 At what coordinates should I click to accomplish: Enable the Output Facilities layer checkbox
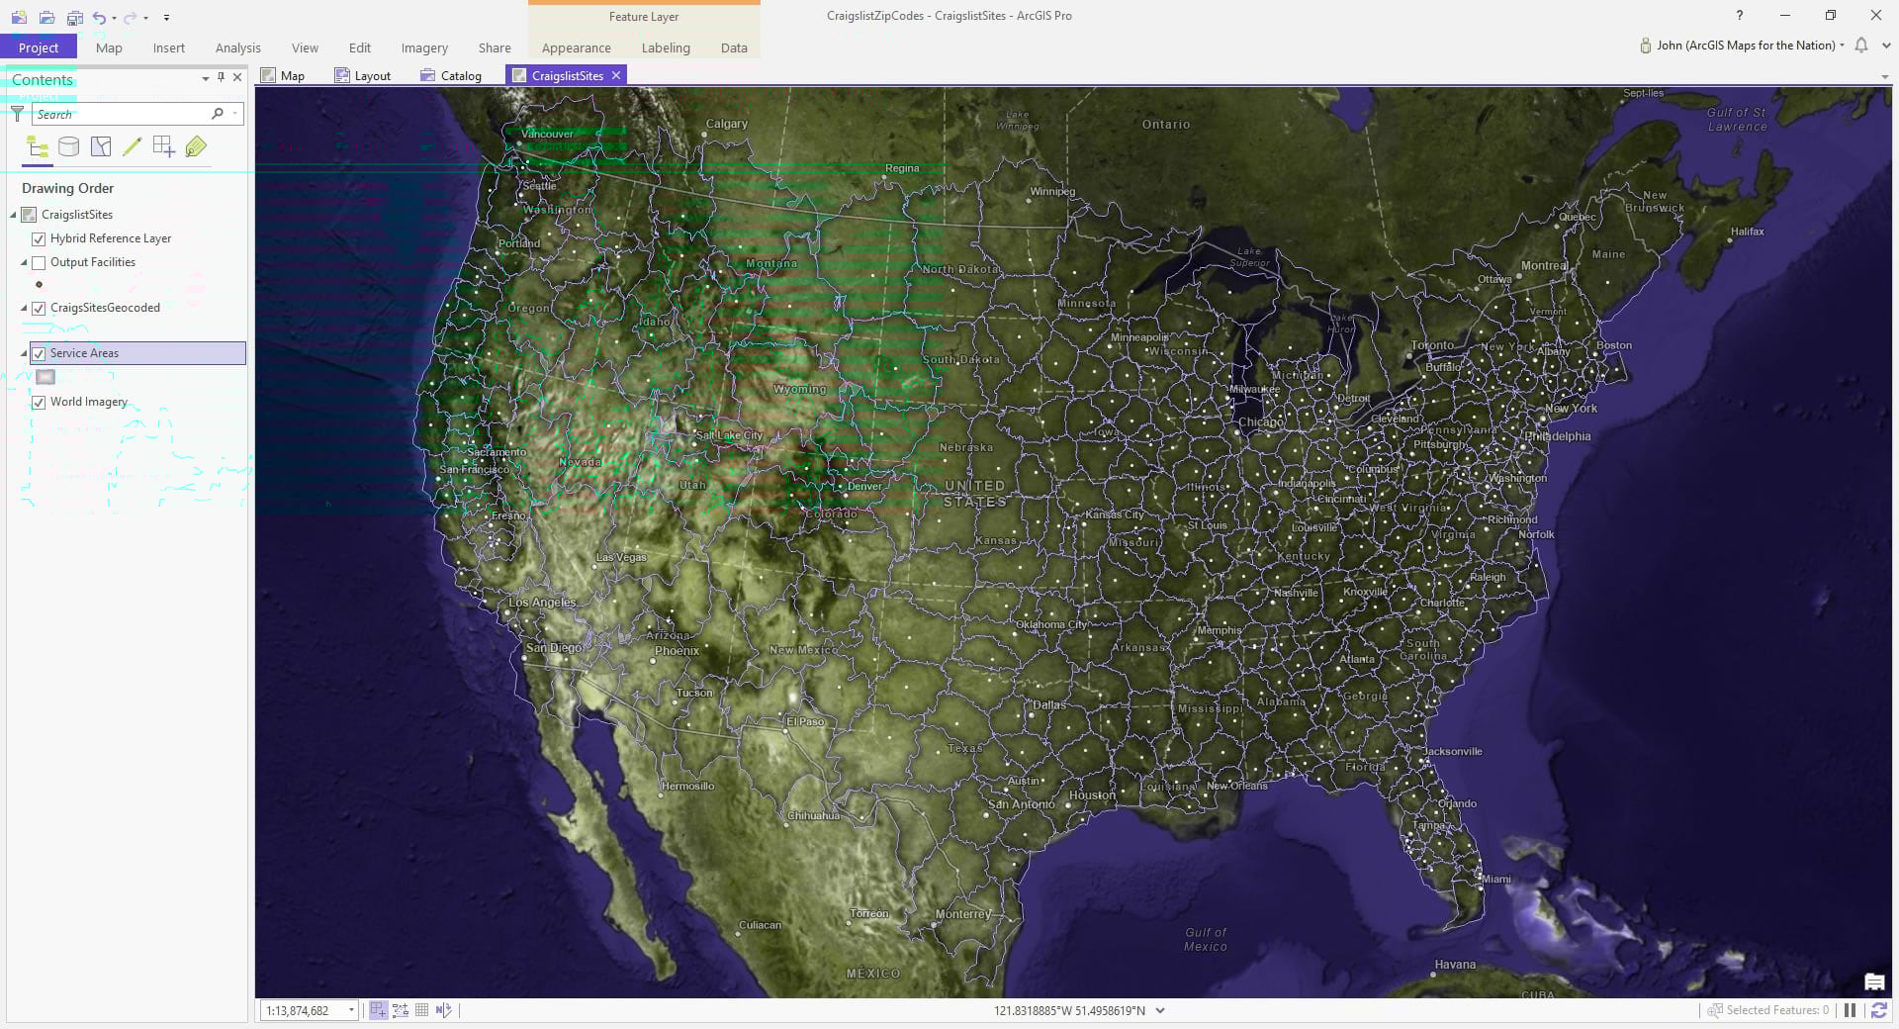(x=39, y=263)
